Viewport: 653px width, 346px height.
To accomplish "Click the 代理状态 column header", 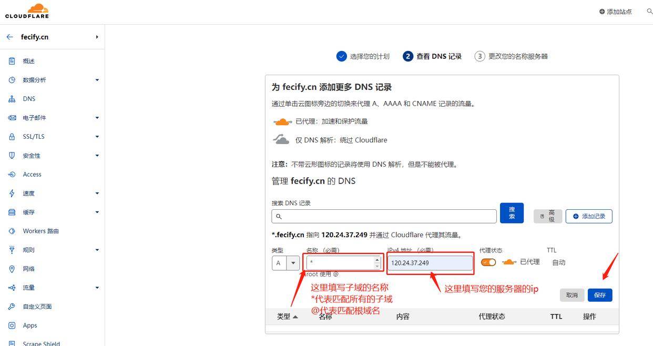I will (492, 317).
